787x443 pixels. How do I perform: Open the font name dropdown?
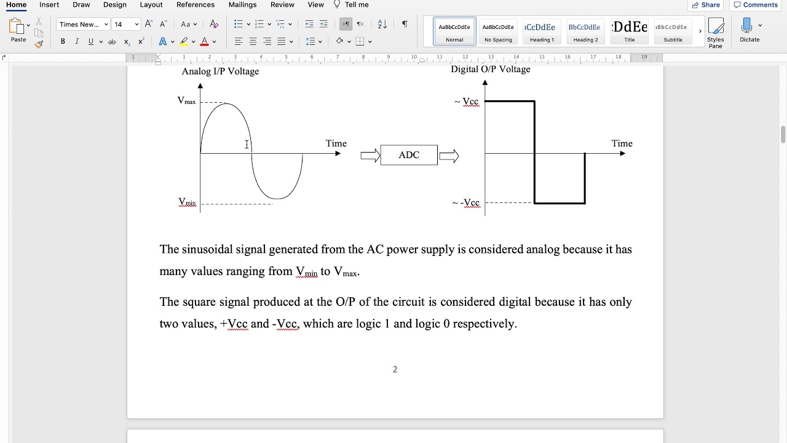coord(106,25)
